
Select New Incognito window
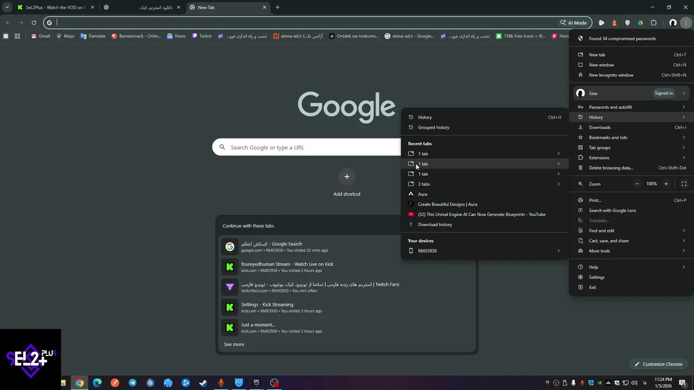point(632,75)
